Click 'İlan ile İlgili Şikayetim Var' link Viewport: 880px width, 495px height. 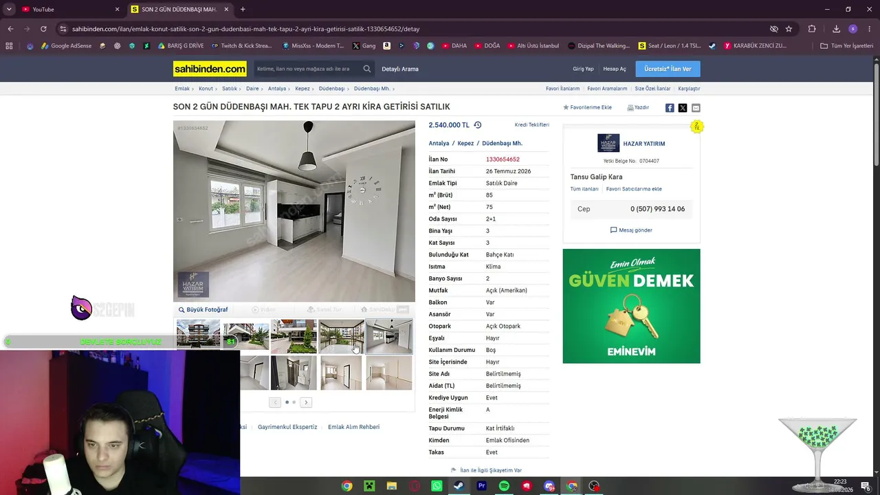click(486, 470)
